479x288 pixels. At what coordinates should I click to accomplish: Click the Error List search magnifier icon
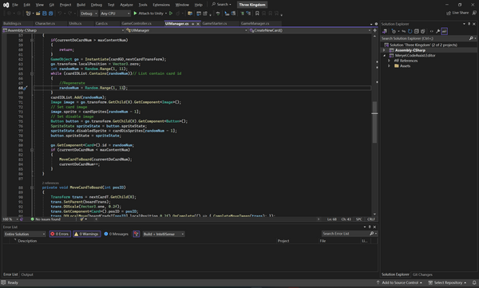(x=372, y=234)
